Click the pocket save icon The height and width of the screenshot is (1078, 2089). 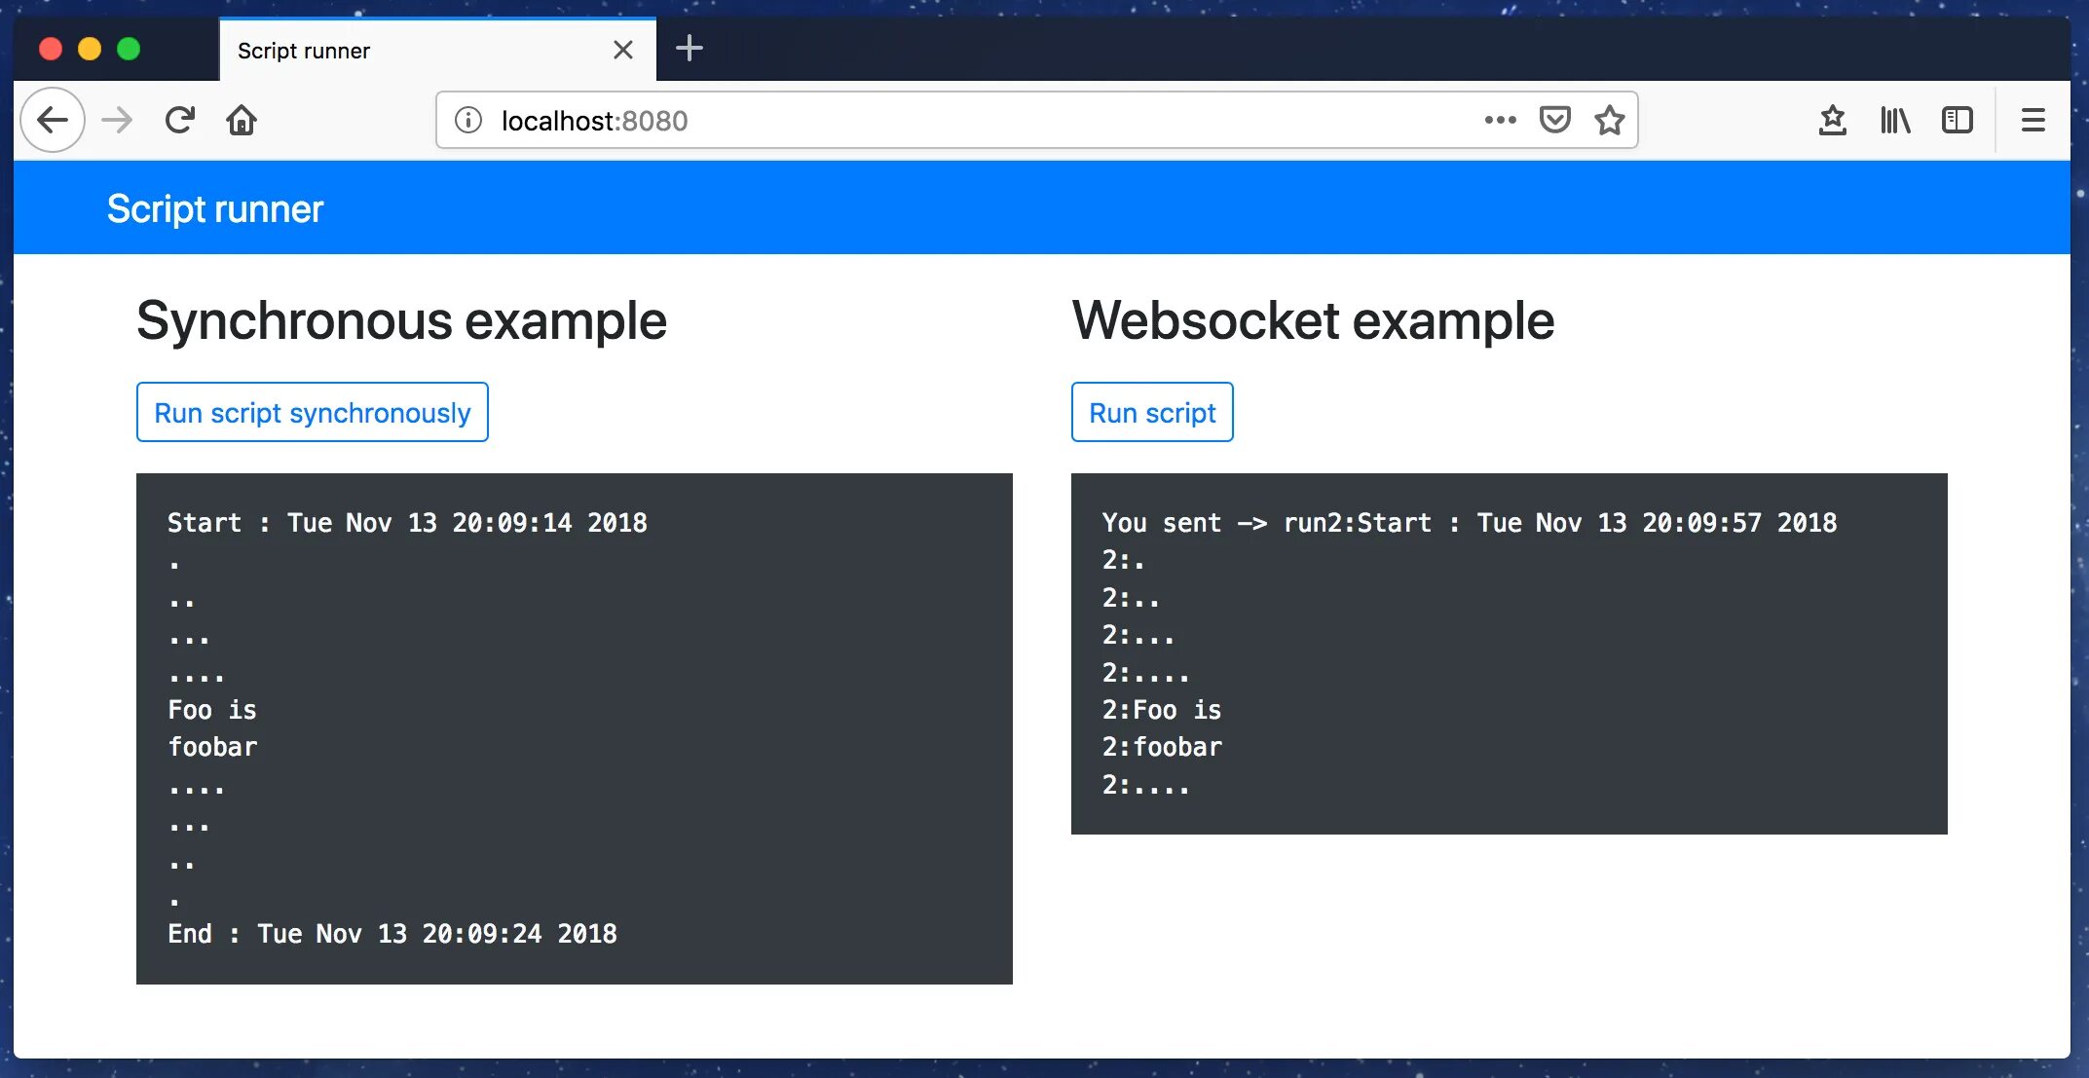[x=1553, y=120]
